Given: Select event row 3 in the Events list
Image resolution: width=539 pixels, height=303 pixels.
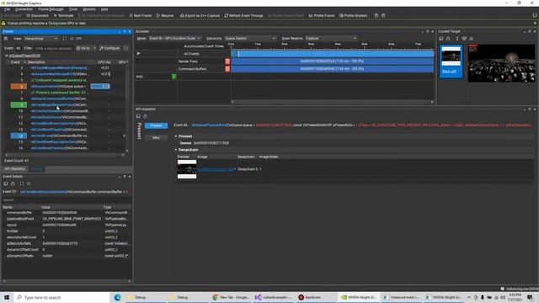Looking at the screenshot, I should point(66,68).
